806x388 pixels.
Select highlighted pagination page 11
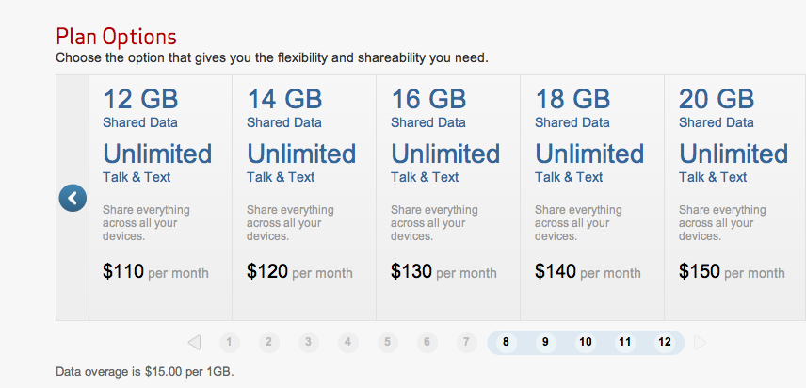point(624,342)
